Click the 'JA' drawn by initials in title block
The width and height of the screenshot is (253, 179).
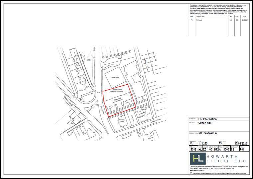[191, 143]
